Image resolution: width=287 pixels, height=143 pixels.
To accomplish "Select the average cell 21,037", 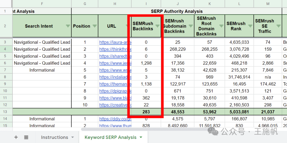I will pos(268,112).
